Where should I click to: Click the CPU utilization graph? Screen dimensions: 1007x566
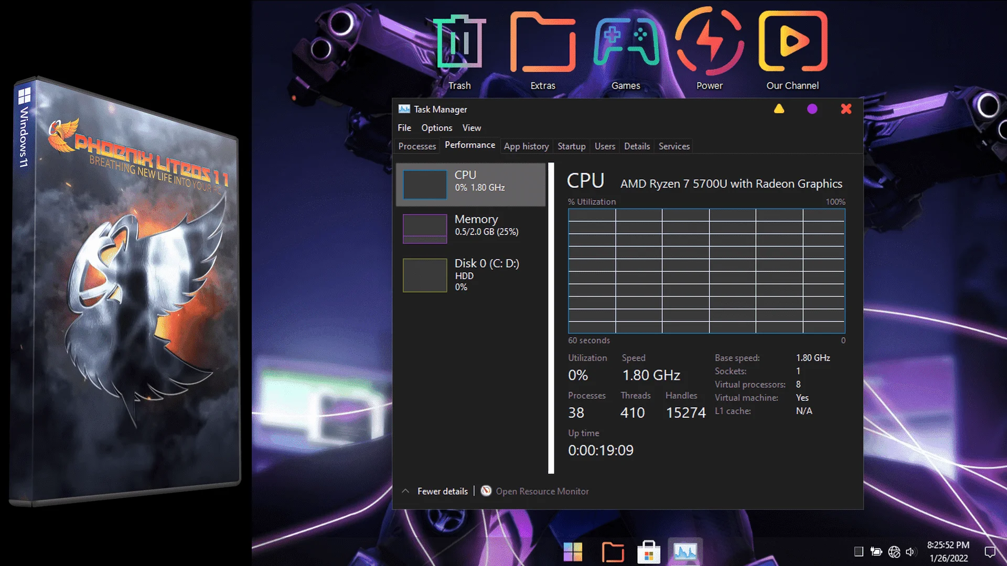click(x=706, y=271)
